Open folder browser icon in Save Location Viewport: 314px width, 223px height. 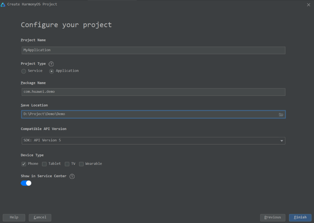click(x=281, y=115)
